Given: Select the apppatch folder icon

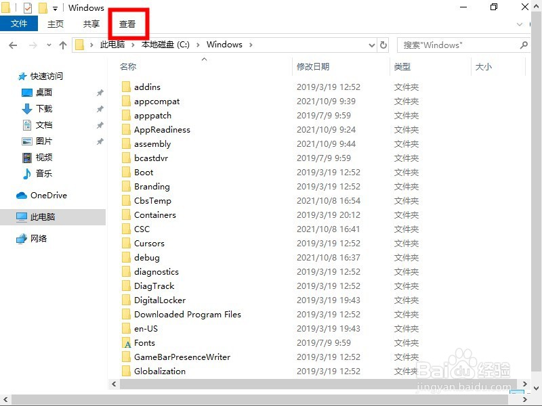Looking at the screenshot, I should 126,115.
